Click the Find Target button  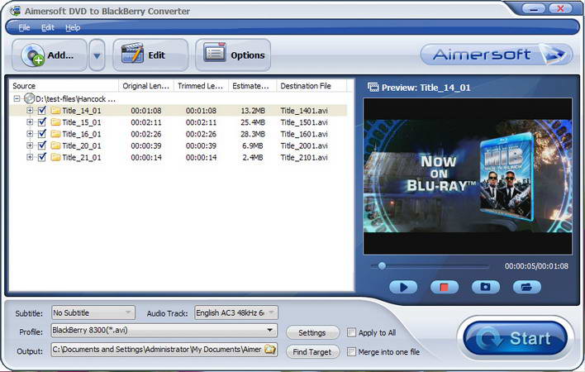click(x=312, y=351)
